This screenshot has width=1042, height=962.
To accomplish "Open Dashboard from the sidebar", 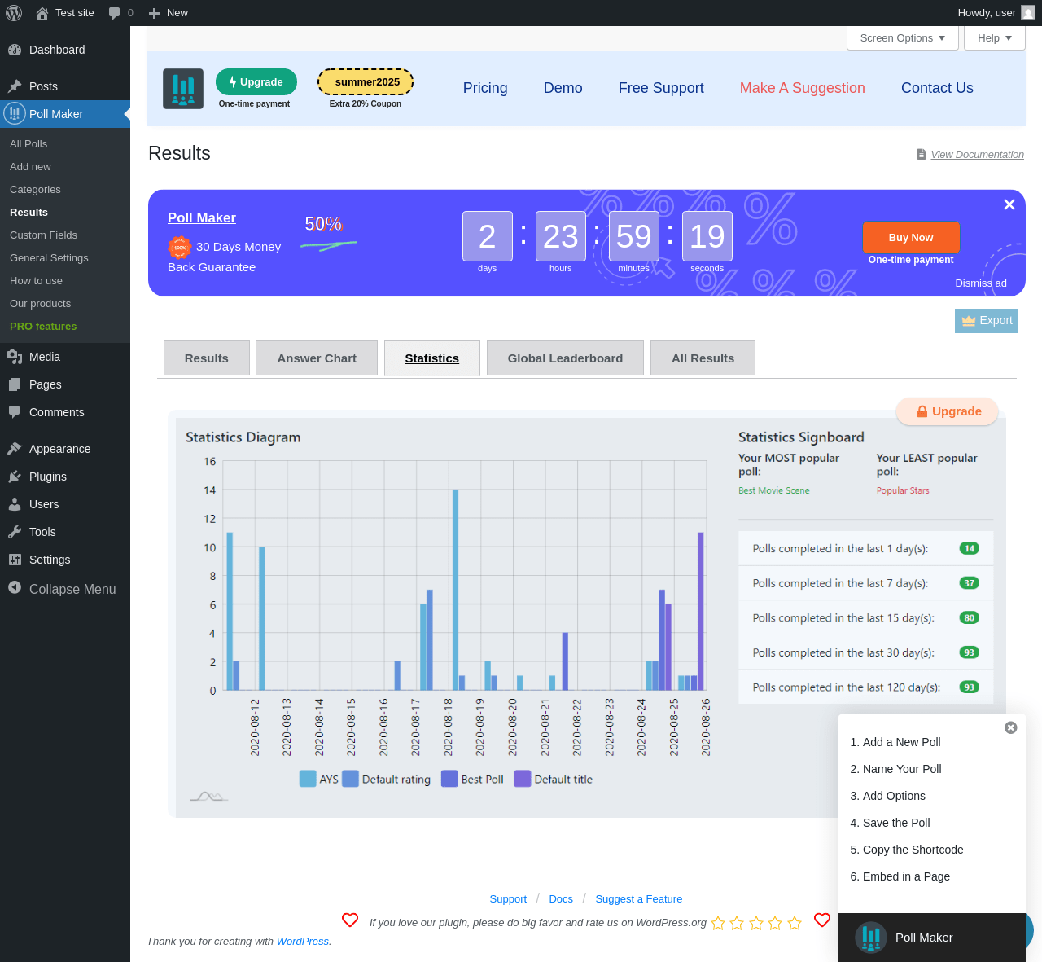I will coord(65,50).
